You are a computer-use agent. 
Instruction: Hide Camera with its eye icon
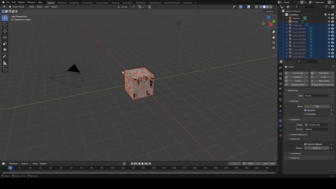[329, 18]
